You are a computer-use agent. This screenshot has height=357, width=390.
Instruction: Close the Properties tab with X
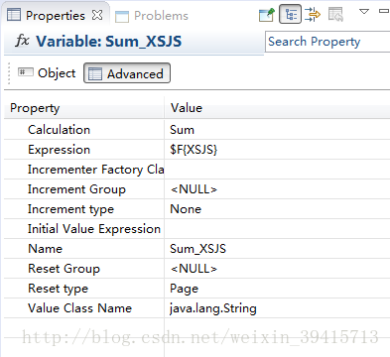click(97, 15)
